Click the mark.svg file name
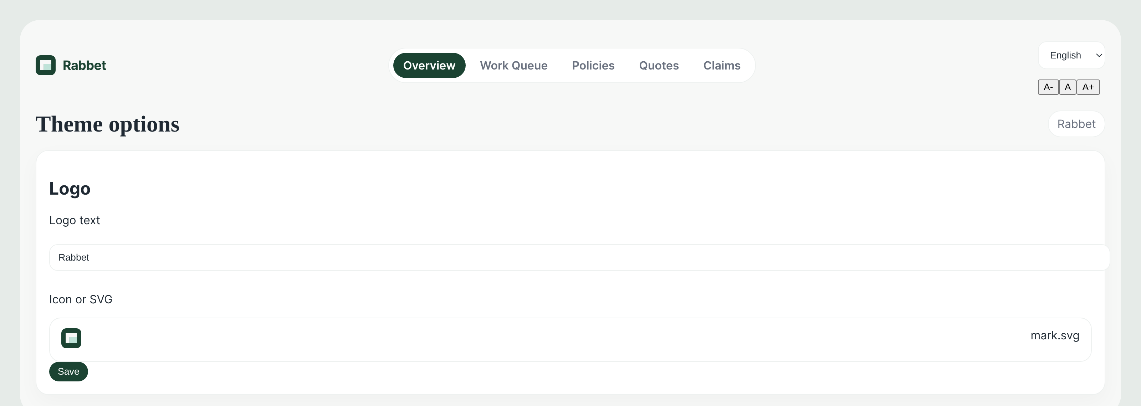Screen dimensions: 1141x406 pos(1055,336)
